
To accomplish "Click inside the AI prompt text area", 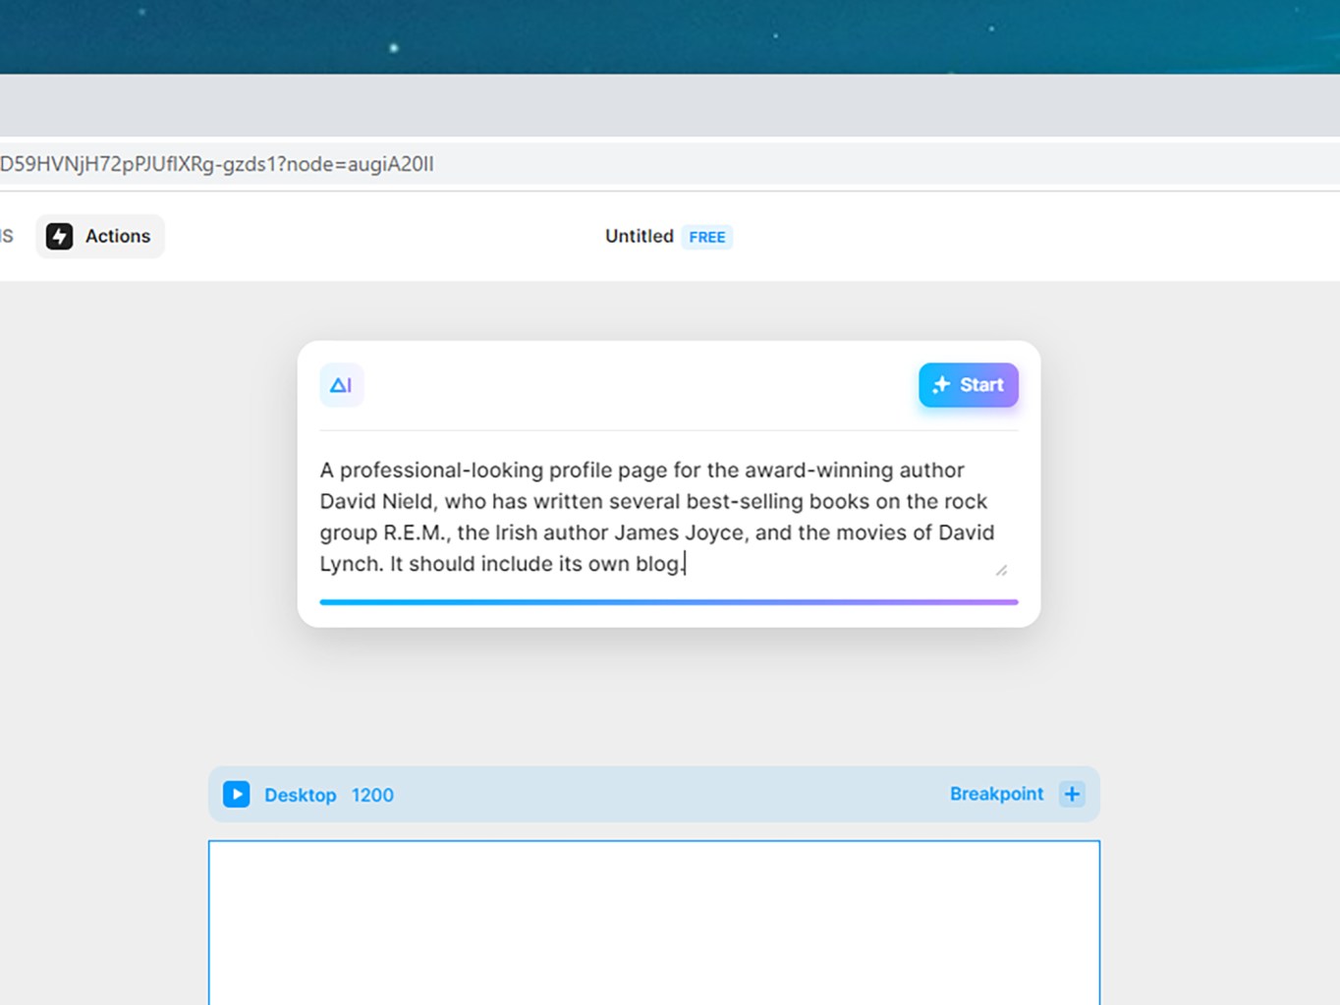I will click(656, 516).
